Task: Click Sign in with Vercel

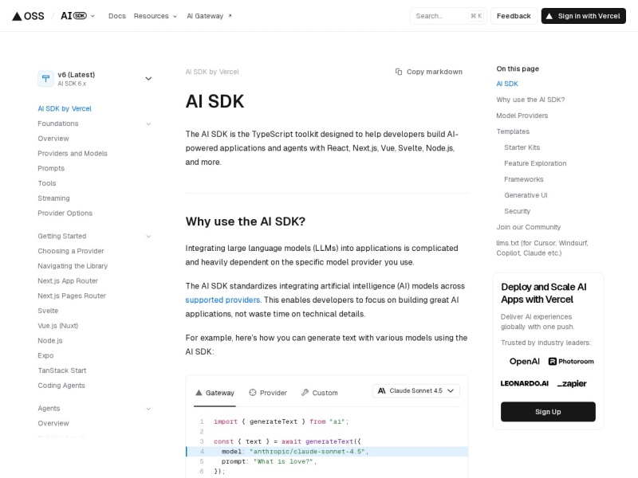Action: pyautogui.click(x=583, y=16)
